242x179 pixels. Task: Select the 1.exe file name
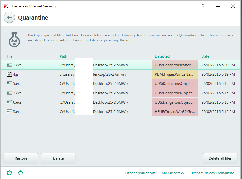[17, 65]
